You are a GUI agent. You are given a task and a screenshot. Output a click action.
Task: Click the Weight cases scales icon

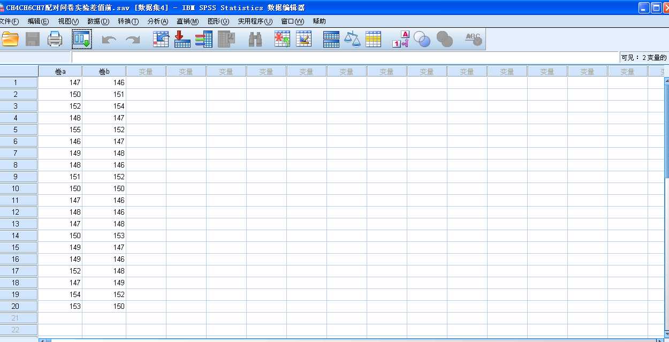tap(352, 39)
